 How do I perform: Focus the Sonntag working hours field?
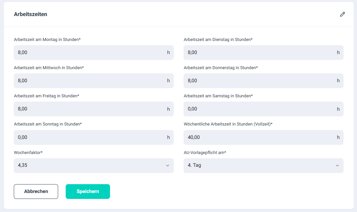click(89, 137)
